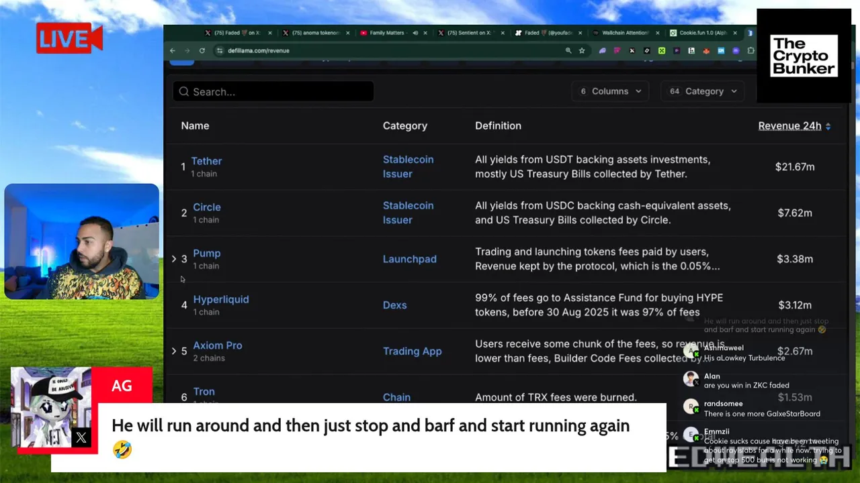Image resolution: width=860 pixels, height=483 pixels.
Task: Click the Category column header
Action: coord(405,126)
